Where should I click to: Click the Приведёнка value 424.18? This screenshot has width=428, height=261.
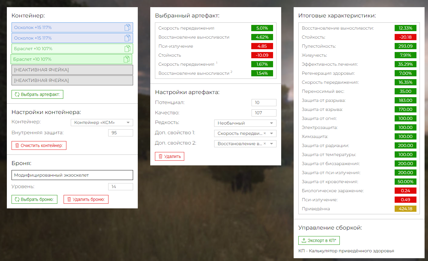pos(406,209)
